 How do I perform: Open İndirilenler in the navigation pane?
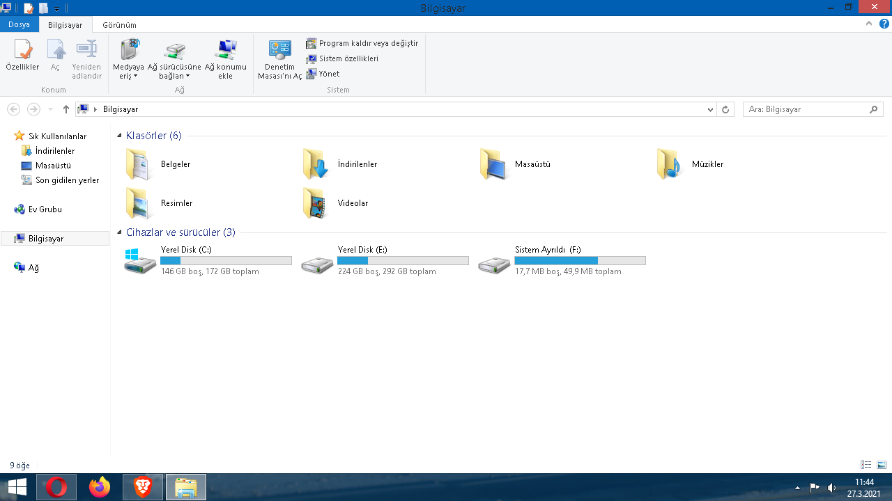(48, 151)
